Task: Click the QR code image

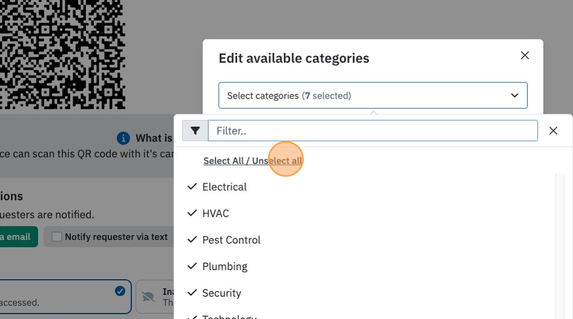Action: tap(62, 55)
